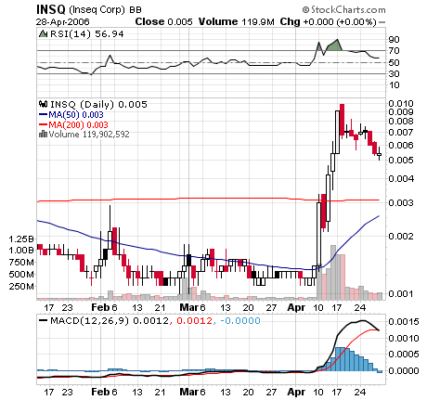This screenshot has width=427, height=400.
Task: Click the BB exchange label in title
Action: tap(136, 10)
